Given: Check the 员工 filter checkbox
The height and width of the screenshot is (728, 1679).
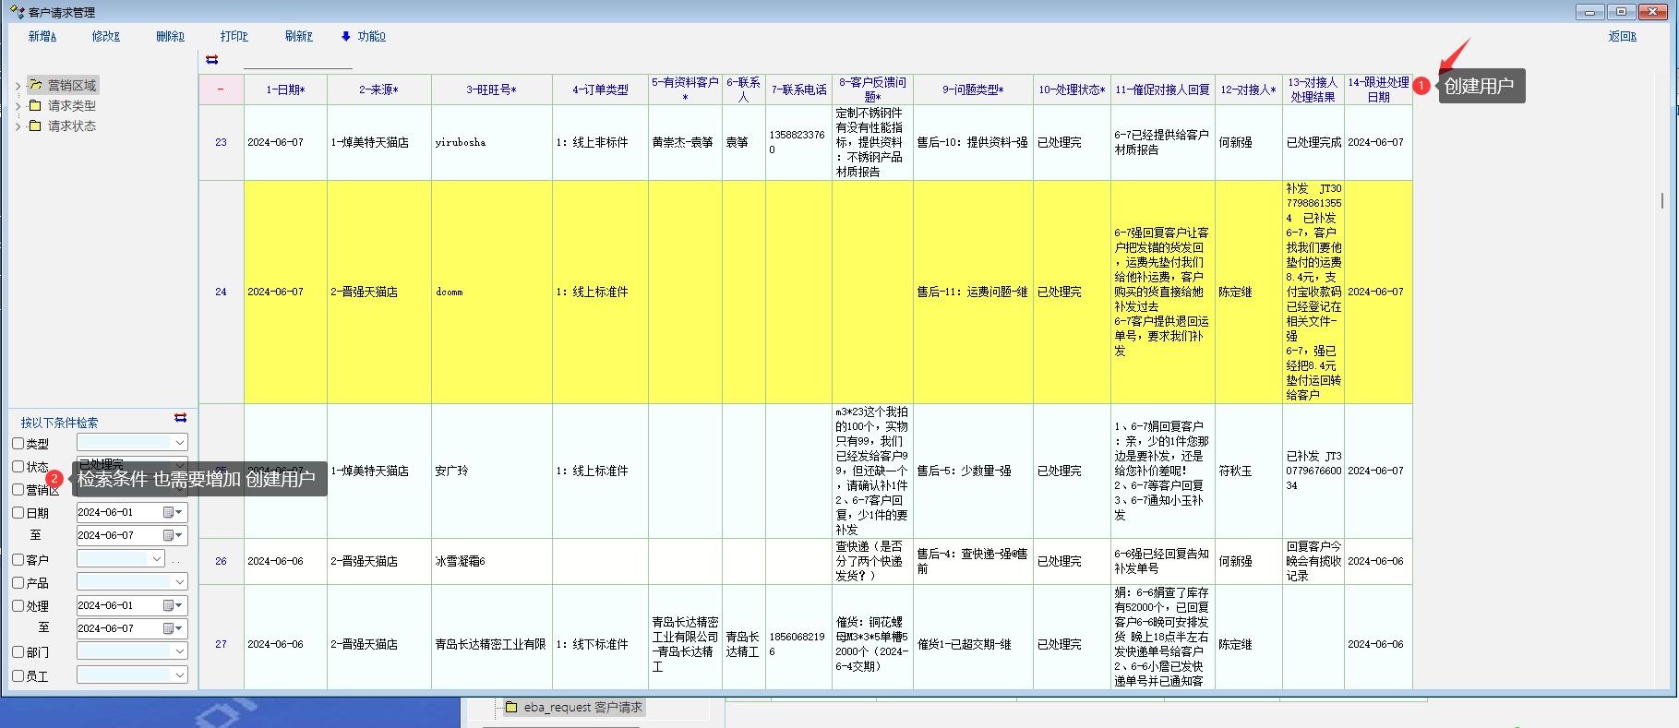Looking at the screenshot, I should tap(18, 675).
